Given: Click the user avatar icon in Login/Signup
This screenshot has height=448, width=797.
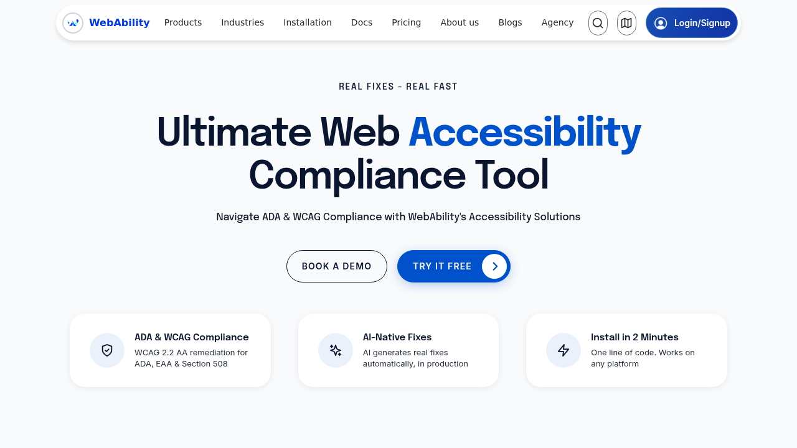Looking at the screenshot, I should pyautogui.click(x=661, y=23).
